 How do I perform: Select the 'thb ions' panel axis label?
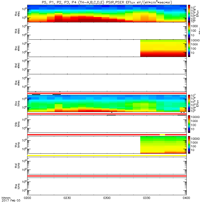tap(17, 124)
